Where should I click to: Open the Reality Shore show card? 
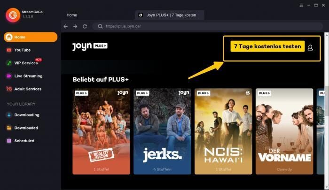click(x=102, y=131)
